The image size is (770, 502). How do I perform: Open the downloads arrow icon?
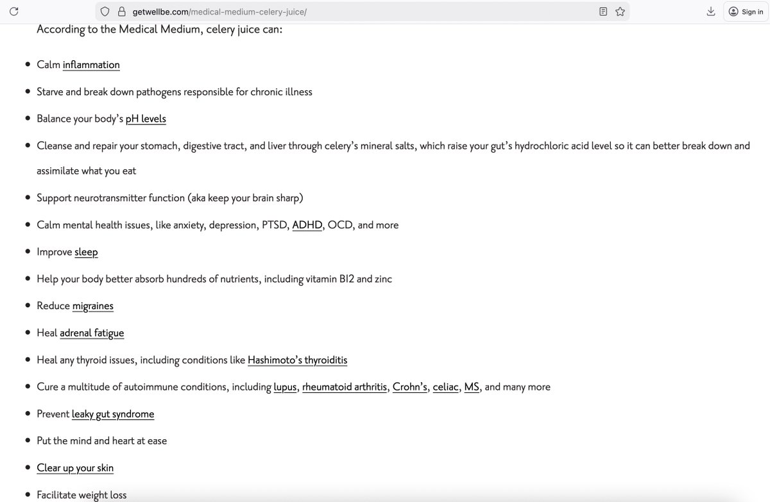[x=711, y=12]
